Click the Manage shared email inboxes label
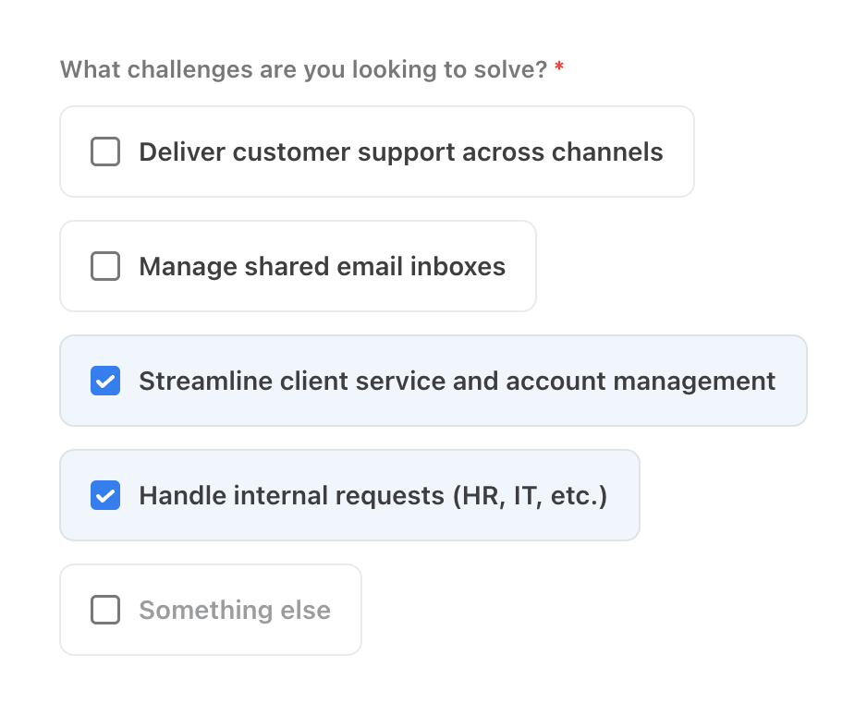Screen dimensions: 867x715 click(322, 266)
